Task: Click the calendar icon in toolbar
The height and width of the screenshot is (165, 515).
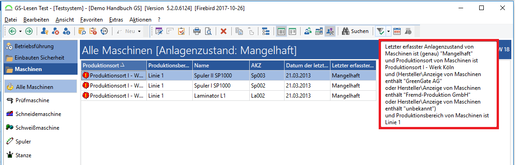Action: [397, 31]
